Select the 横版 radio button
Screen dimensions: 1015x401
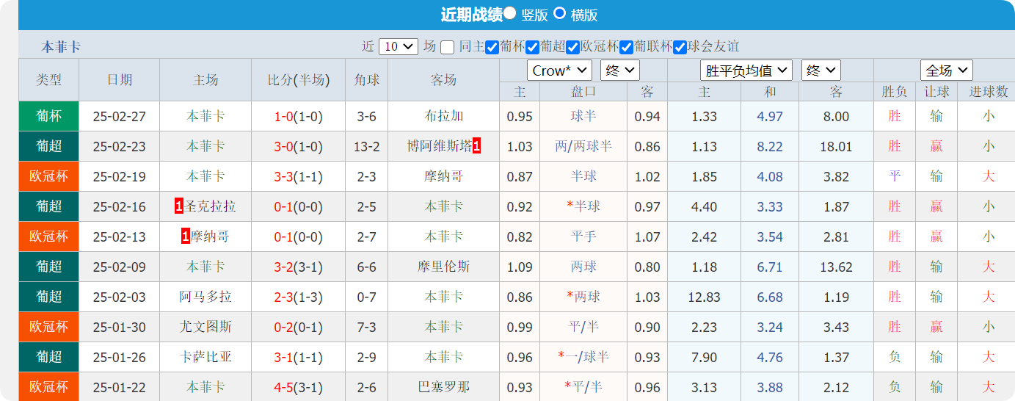559,13
